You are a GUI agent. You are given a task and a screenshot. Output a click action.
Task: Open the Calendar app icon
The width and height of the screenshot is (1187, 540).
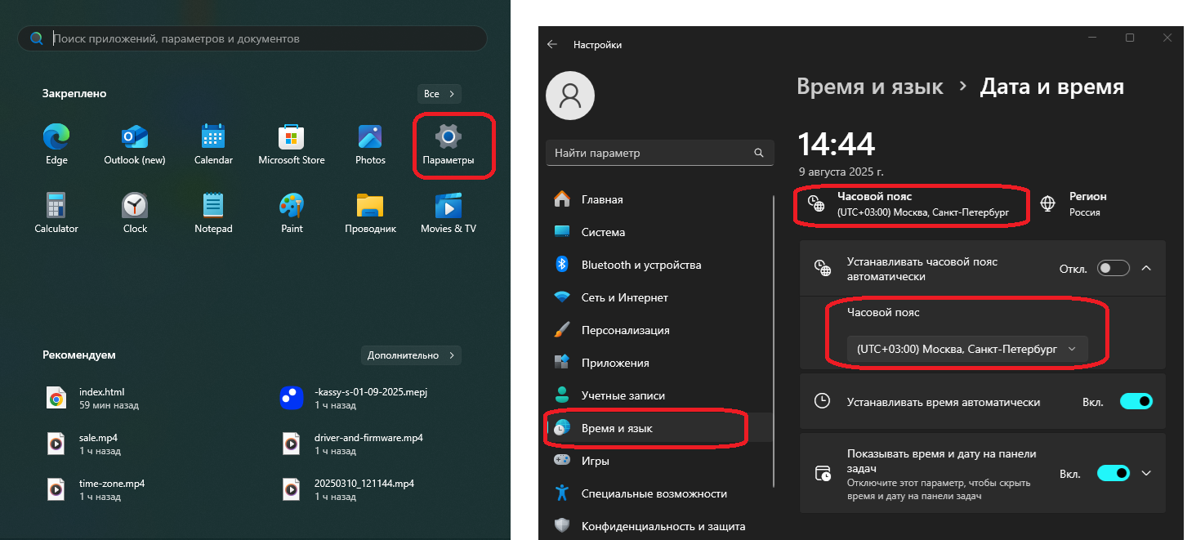213,145
